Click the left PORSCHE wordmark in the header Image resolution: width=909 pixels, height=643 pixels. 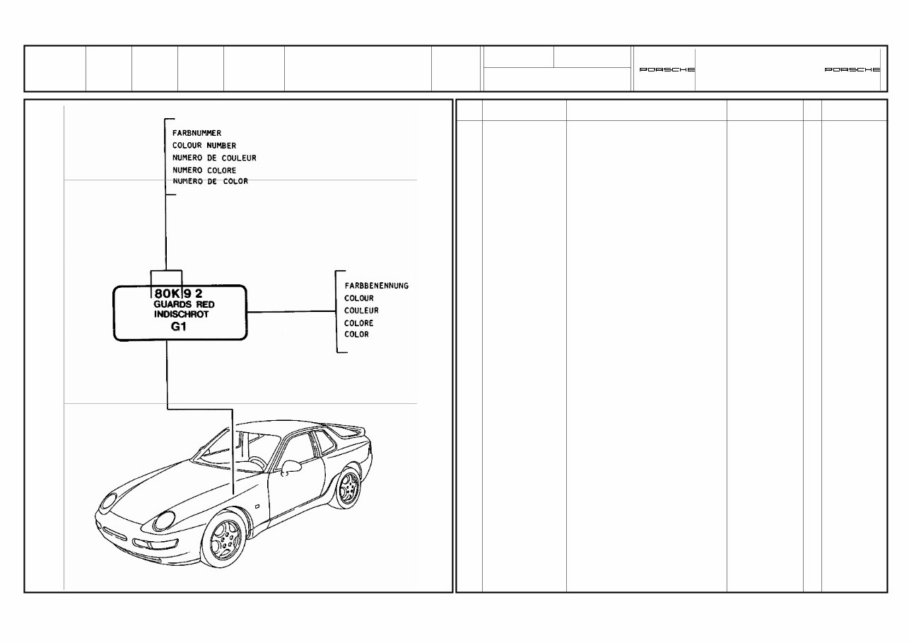coord(667,70)
